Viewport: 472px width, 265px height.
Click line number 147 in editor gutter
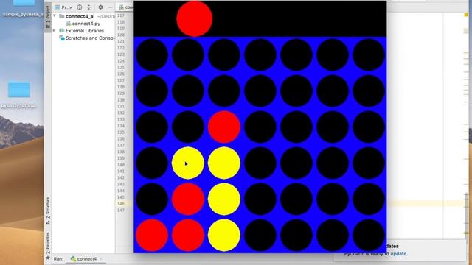pyautogui.click(x=121, y=210)
